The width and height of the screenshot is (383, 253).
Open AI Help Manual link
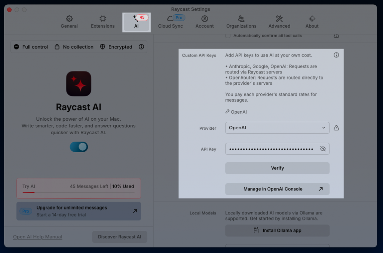pyautogui.click(x=38, y=237)
